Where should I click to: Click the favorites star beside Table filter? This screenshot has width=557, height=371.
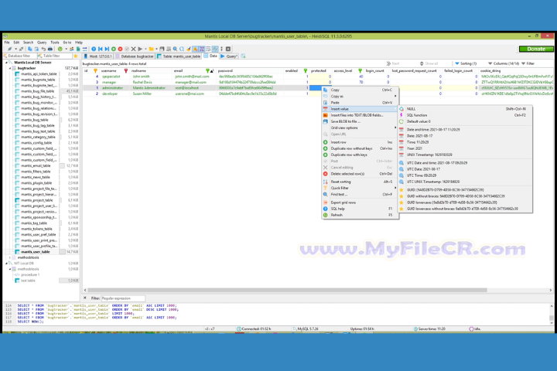(75, 56)
